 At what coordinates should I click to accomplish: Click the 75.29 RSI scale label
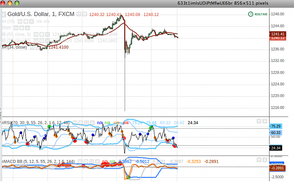click(276, 126)
